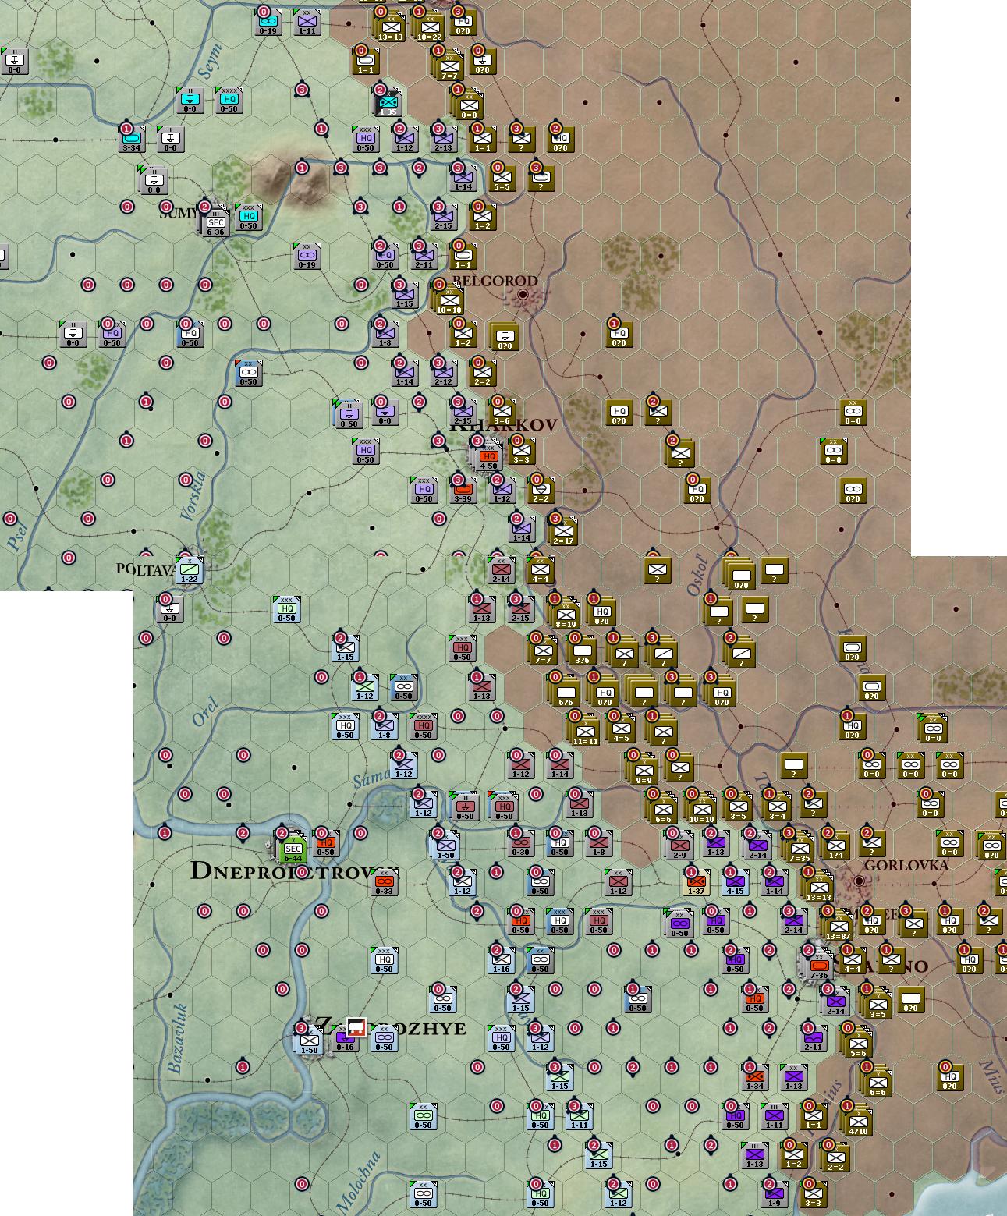Image resolution: width=1007 pixels, height=1216 pixels.
Task: Click the Psel river label
Action: [17, 538]
